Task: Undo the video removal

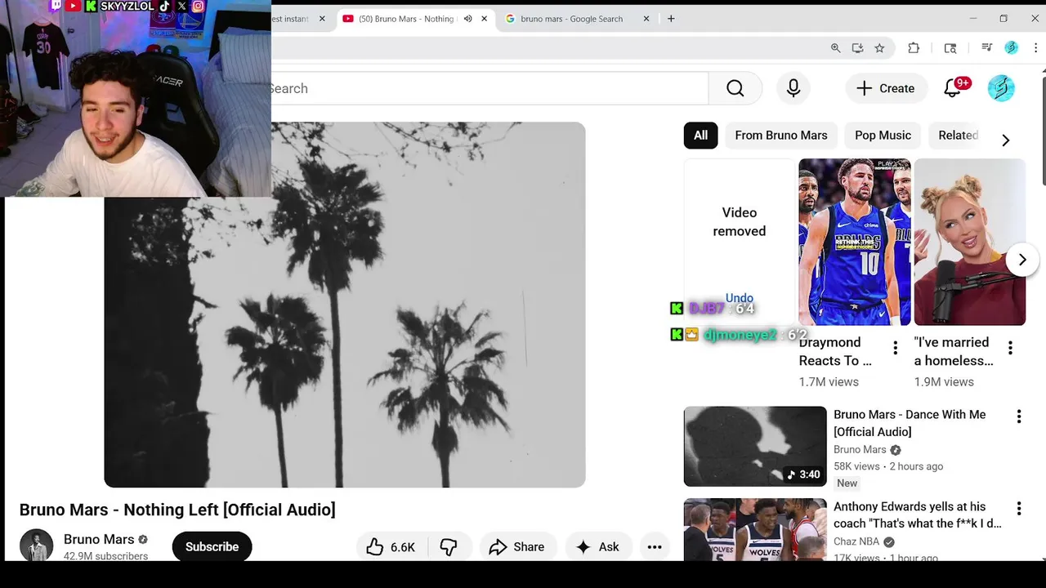Action: tap(740, 298)
